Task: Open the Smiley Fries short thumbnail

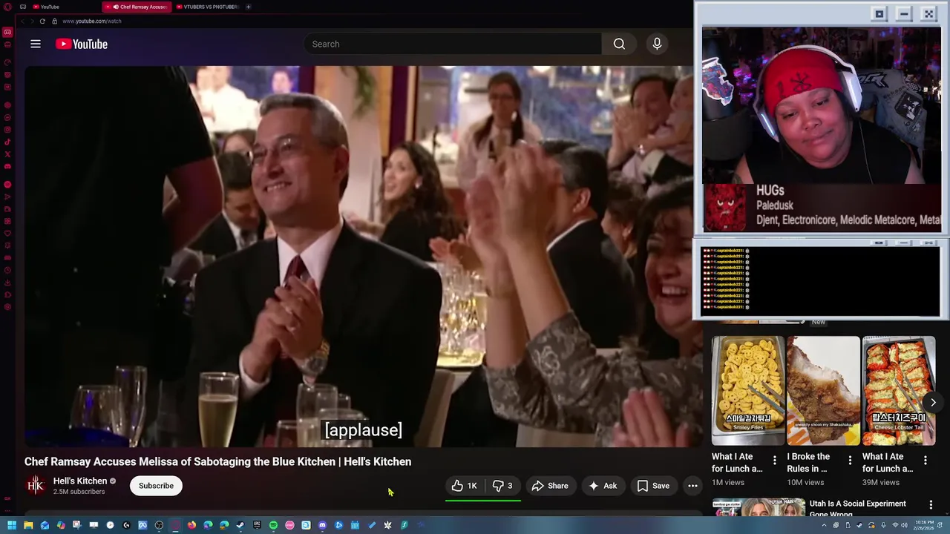Action: point(748,391)
